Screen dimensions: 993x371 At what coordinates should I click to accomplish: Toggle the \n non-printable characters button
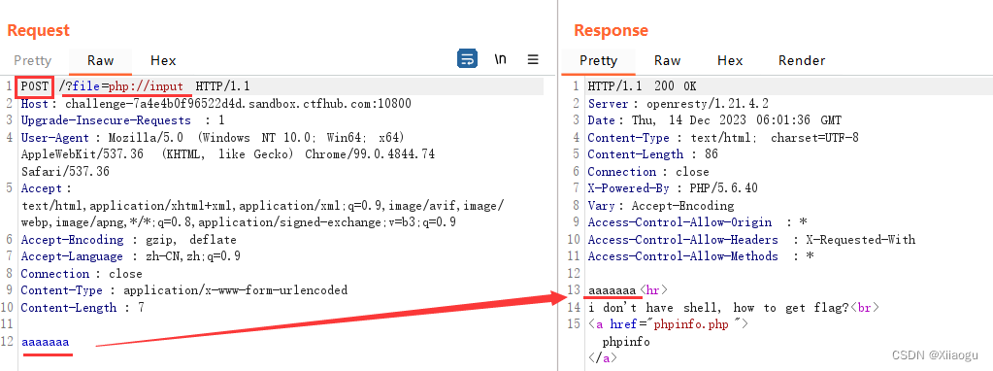coord(500,59)
